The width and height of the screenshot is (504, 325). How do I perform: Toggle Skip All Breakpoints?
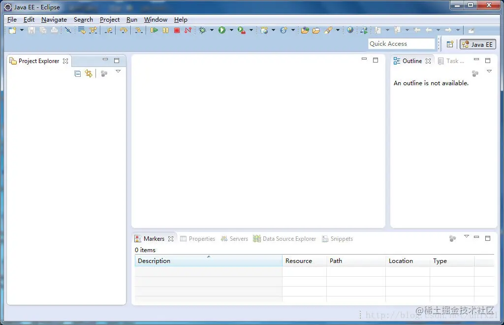68,30
